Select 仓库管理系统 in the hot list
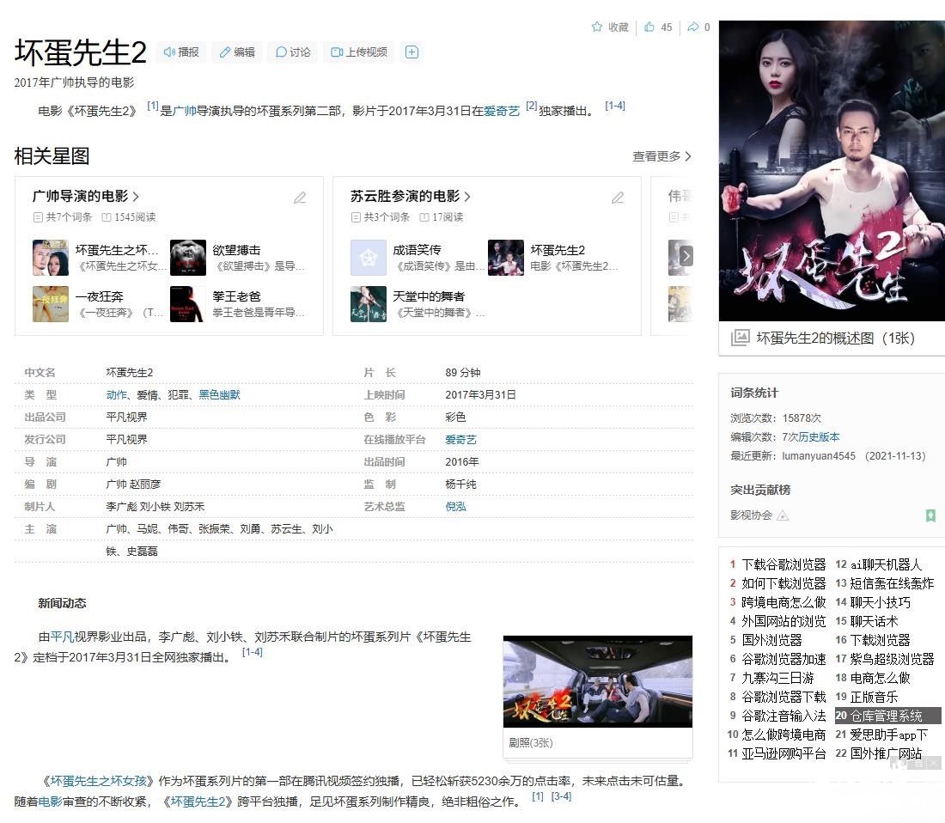Viewport: 945px width, 823px height. 887,716
